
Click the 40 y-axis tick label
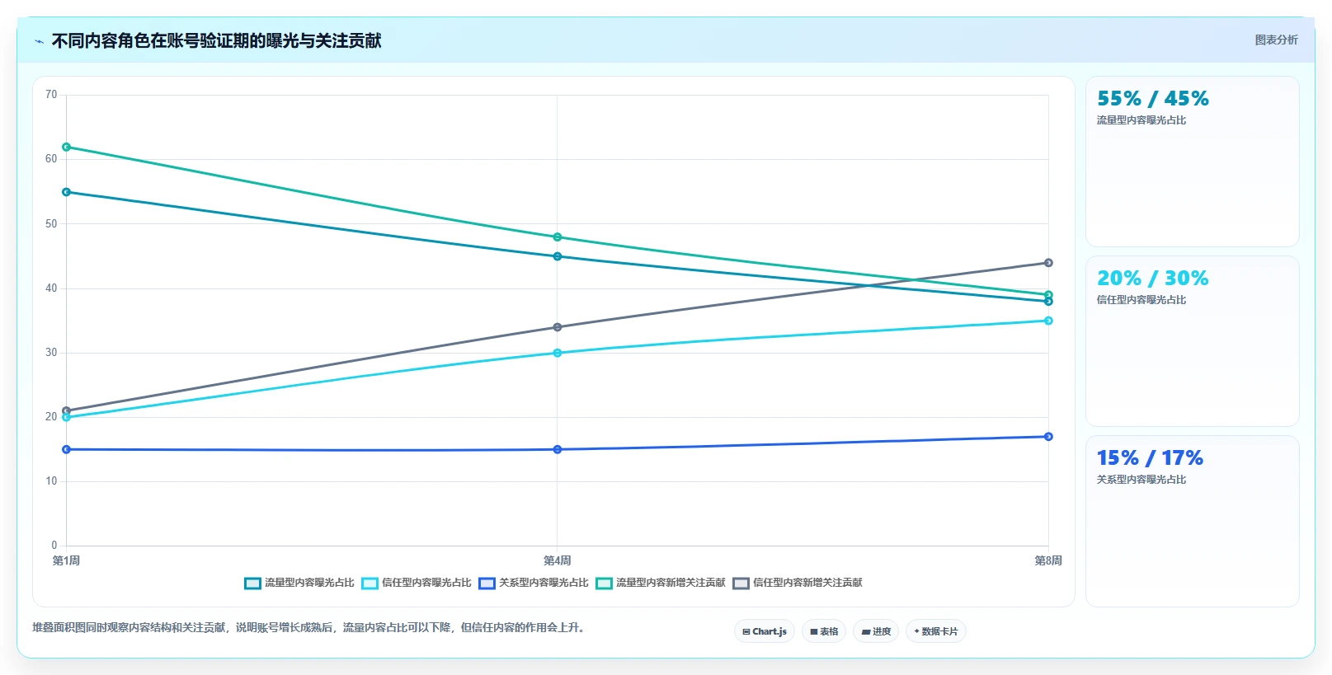tap(51, 288)
